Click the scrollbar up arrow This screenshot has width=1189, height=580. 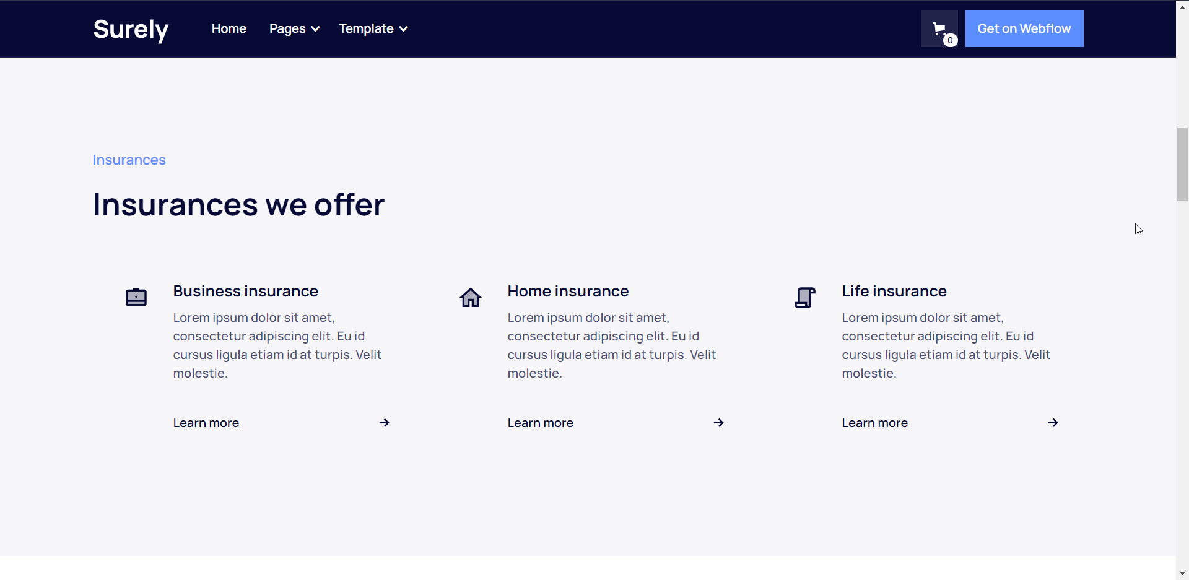click(1182, 6)
